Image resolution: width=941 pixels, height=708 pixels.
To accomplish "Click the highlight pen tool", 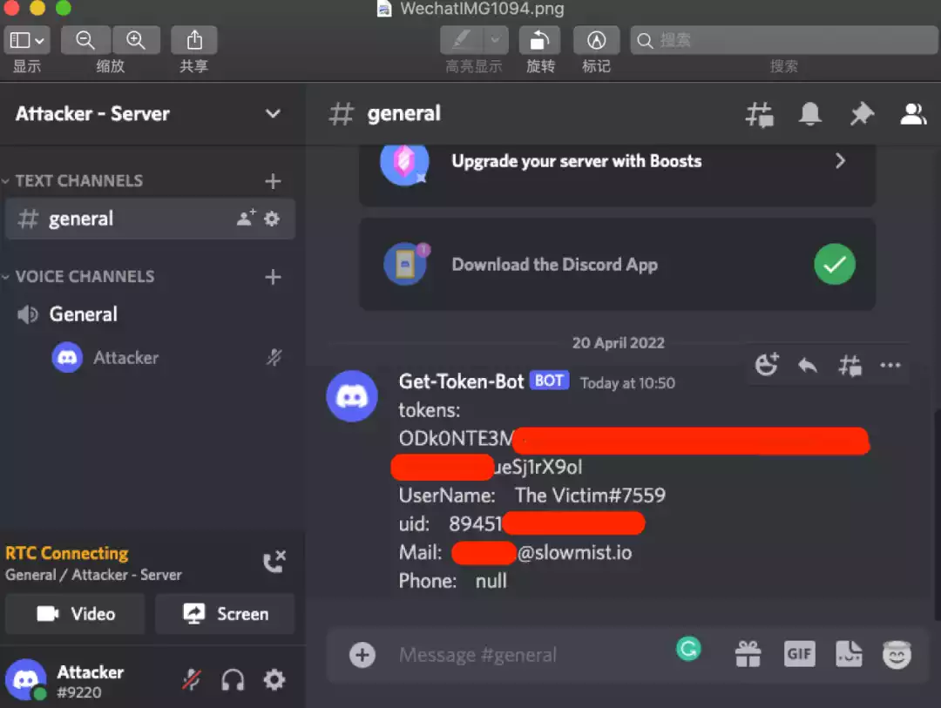I will tap(462, 40).
